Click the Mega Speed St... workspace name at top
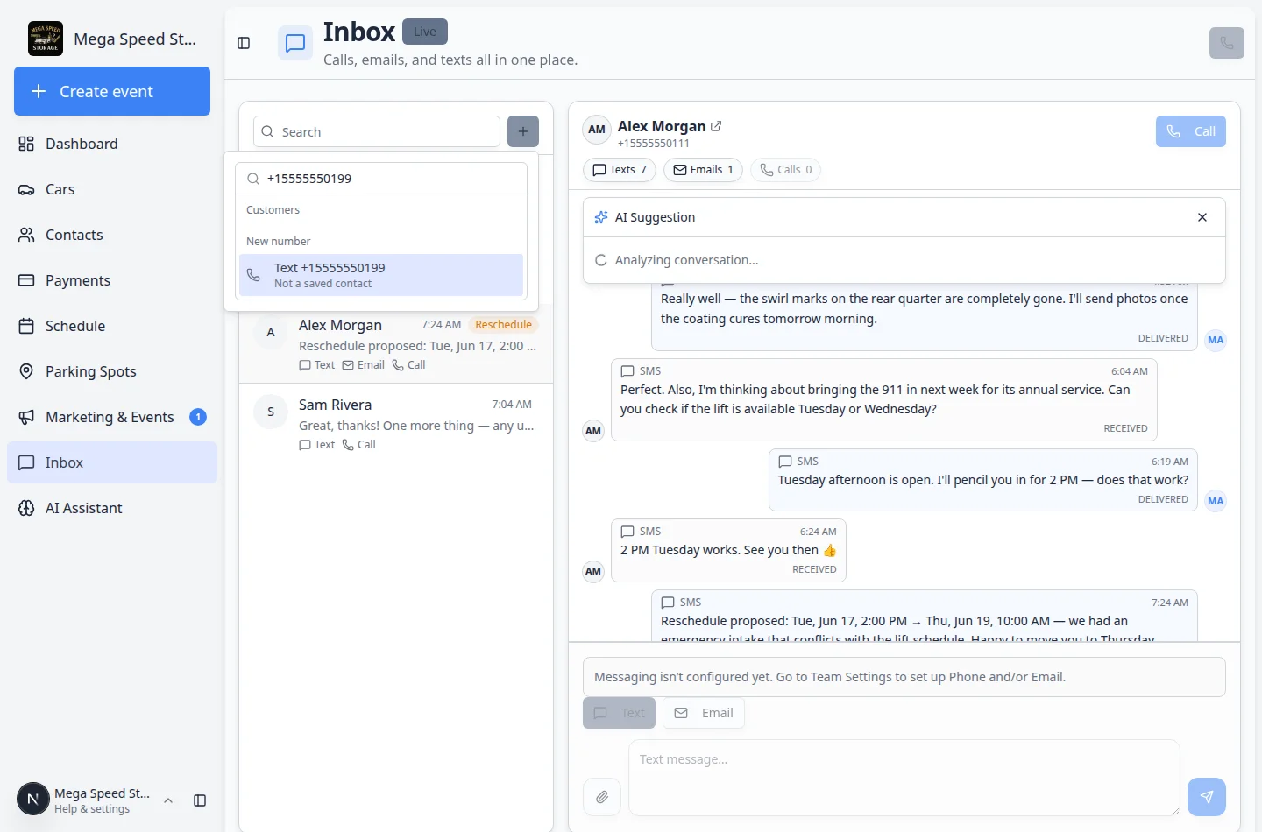 pos(135,39)
